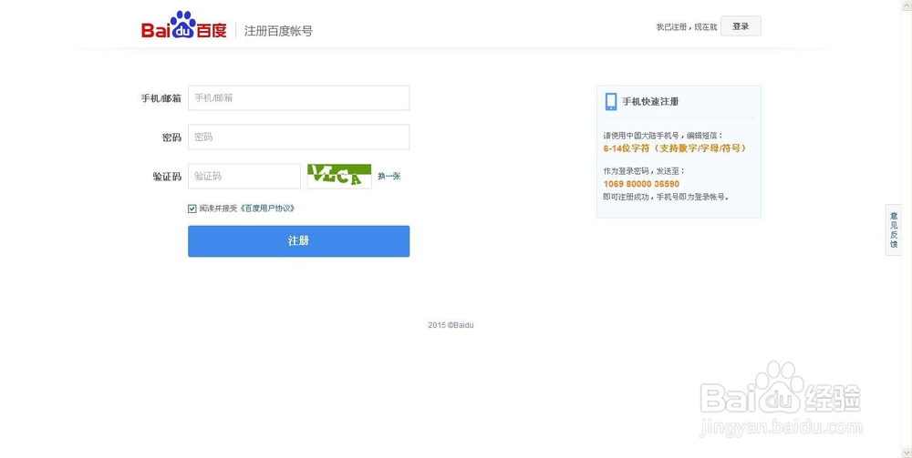The image size is (912, 458).
Task: Focus the 验证码 input field
Action: click(244, 176)
